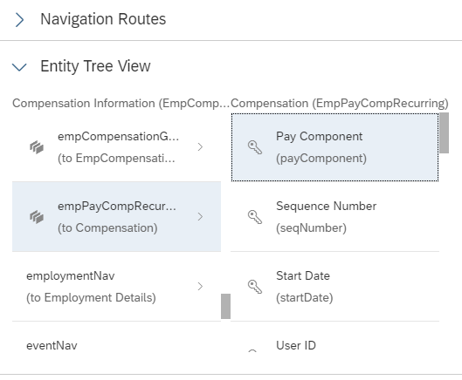Select the Sequence Number (seqNumber) field
The height and width of the screenshot is (380, 462).
point(334,217)
